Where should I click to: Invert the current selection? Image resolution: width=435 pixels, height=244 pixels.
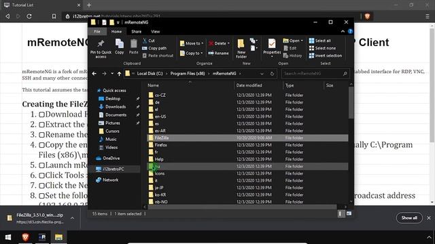click(x=326, y=56)
